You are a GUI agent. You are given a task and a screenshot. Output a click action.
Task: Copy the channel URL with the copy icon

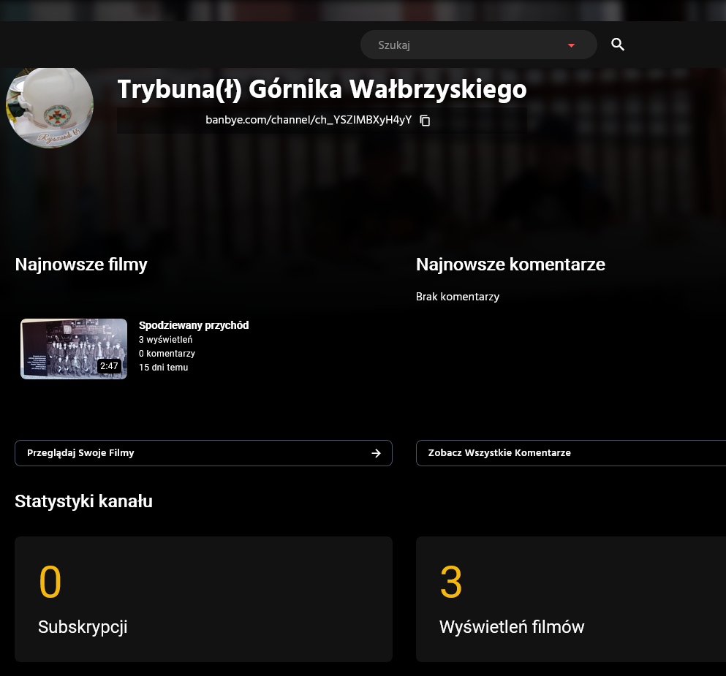pyautogui.click(x=425, y=121)
